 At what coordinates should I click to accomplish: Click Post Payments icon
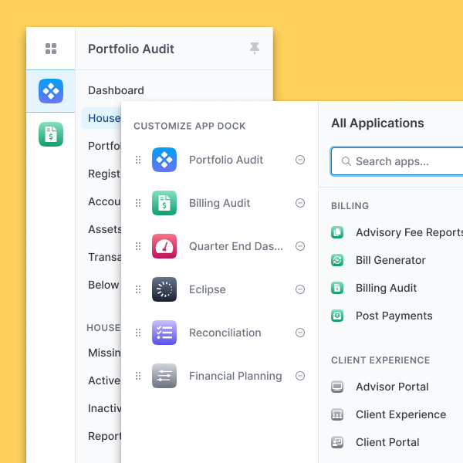(x=337, y=316)
